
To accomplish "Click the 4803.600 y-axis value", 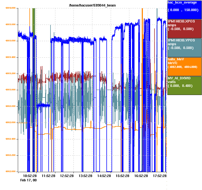I will [x=11, y=41].
